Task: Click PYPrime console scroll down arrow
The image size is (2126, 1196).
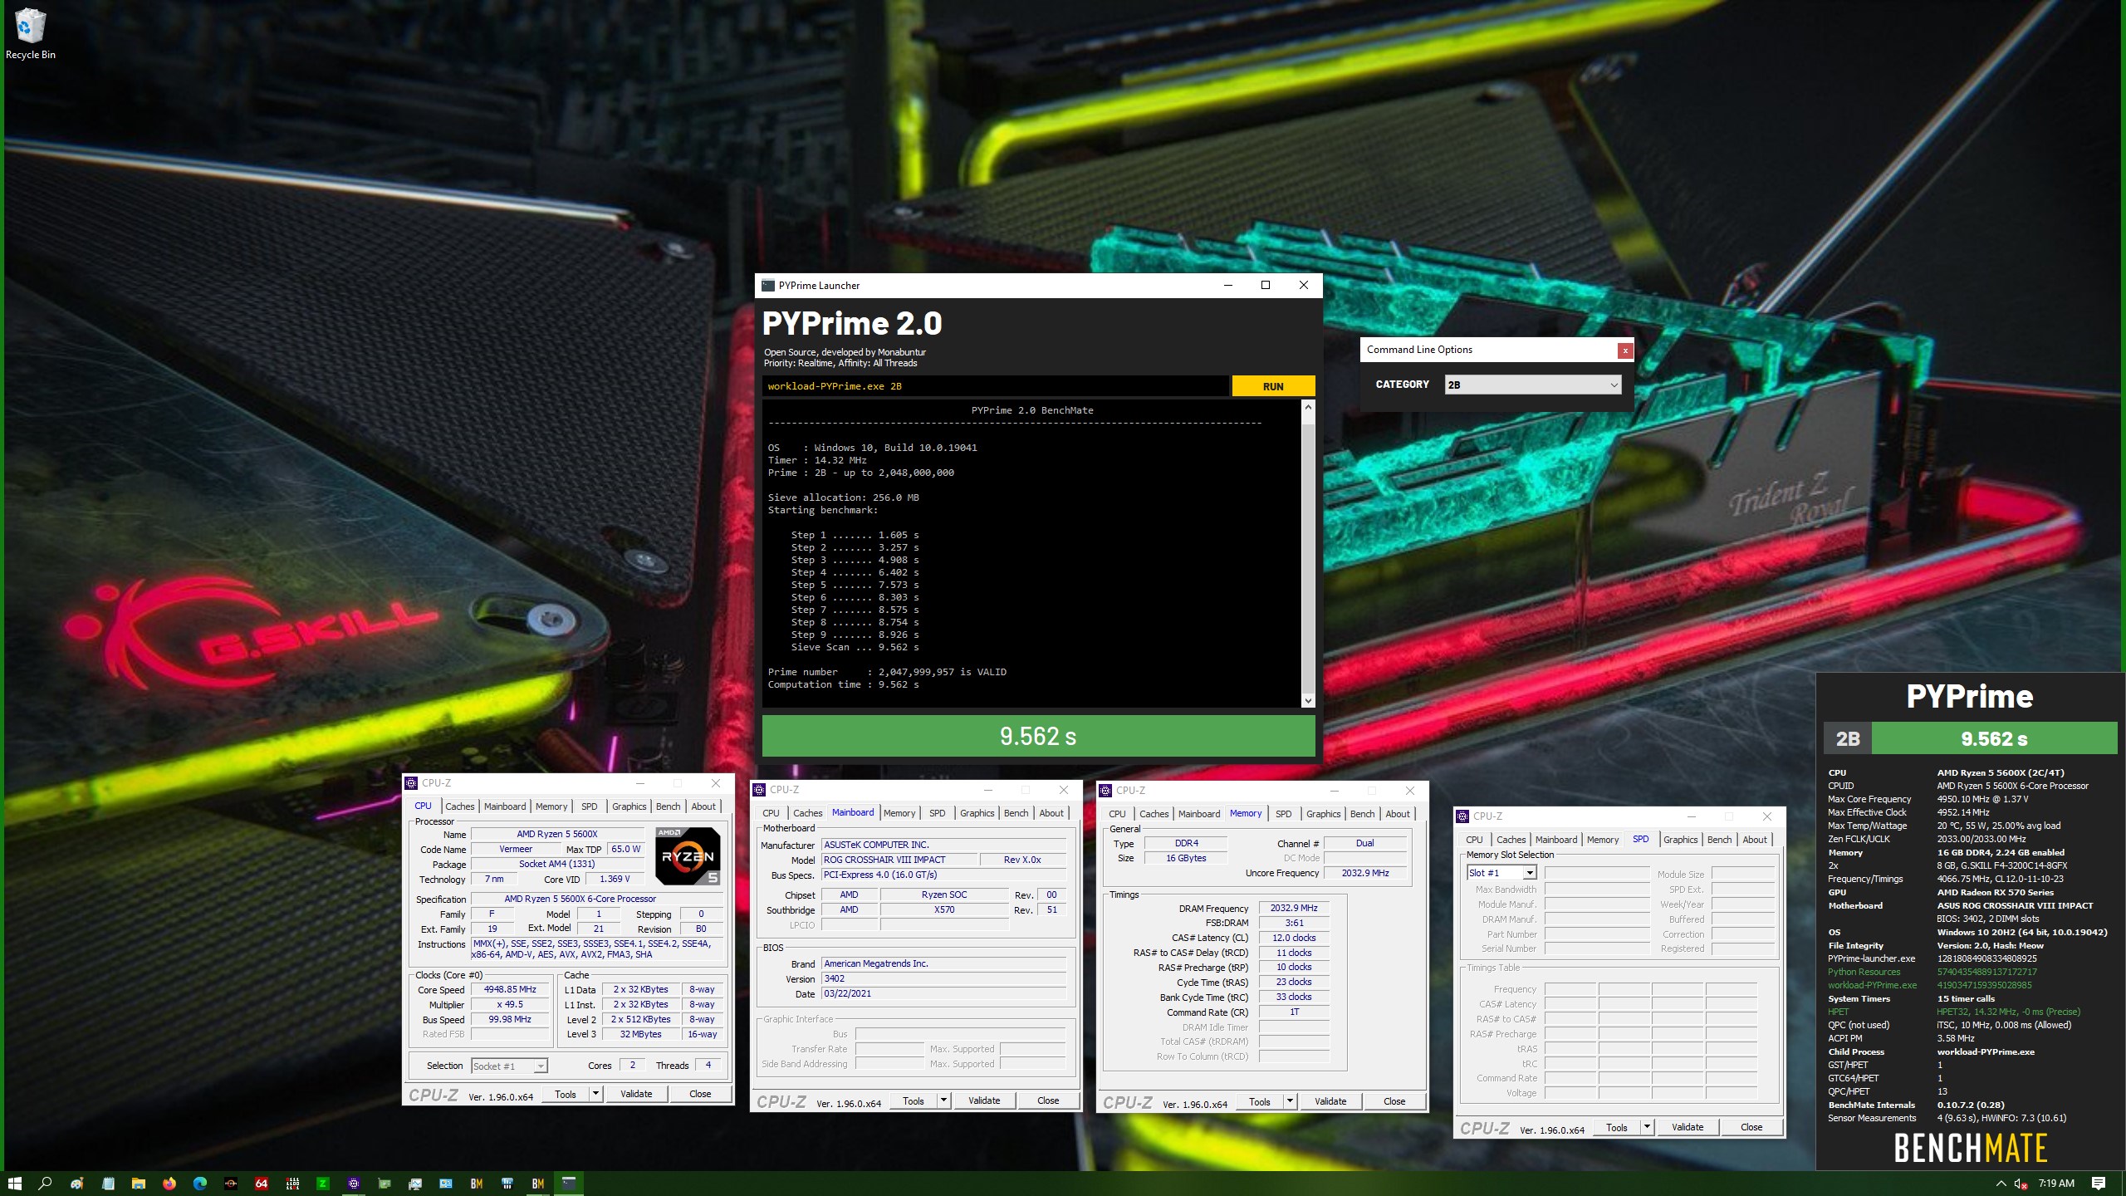Action: pyautogui.click(x=1309, y=700)
